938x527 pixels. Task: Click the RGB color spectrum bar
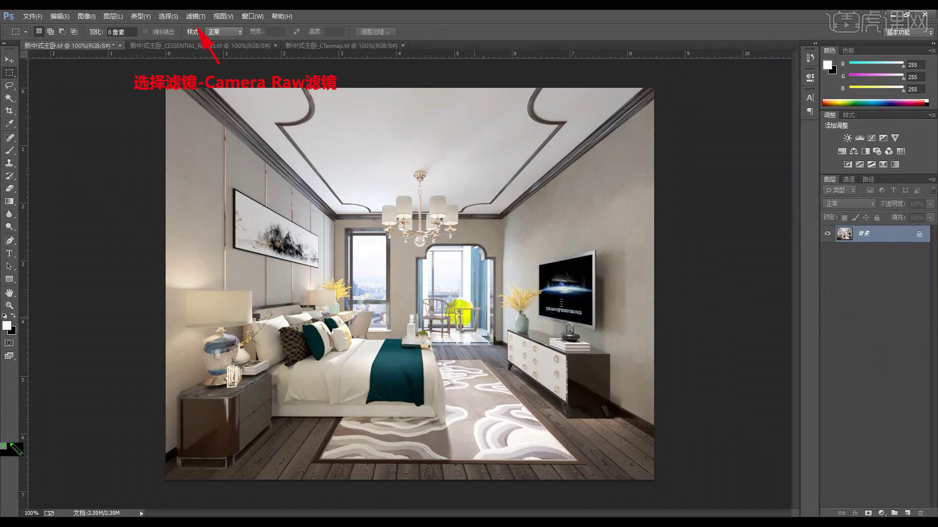(x=874, y=102)
